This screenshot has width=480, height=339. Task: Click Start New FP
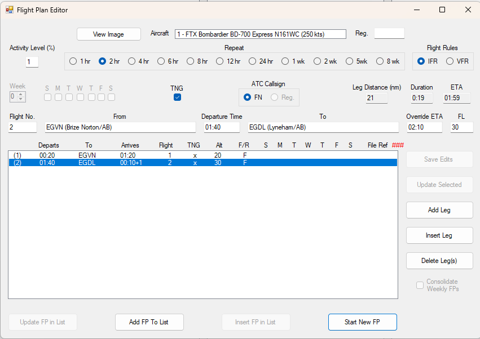coord(362,322)
